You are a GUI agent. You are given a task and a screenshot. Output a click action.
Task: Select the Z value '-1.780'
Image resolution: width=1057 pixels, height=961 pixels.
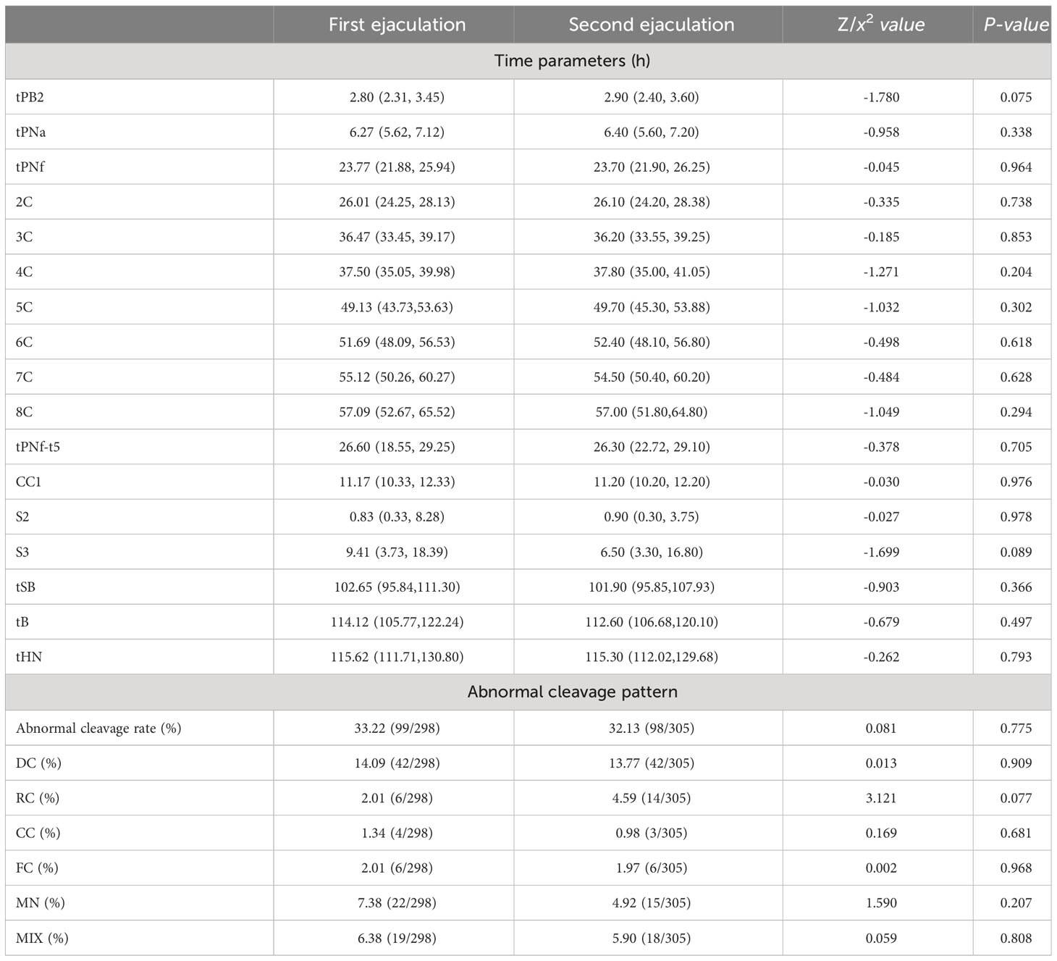coord(881,97)
